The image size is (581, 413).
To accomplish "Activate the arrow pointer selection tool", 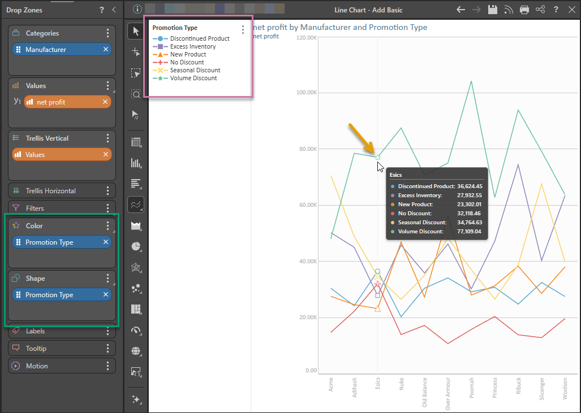I will click(x=136, y=31).
